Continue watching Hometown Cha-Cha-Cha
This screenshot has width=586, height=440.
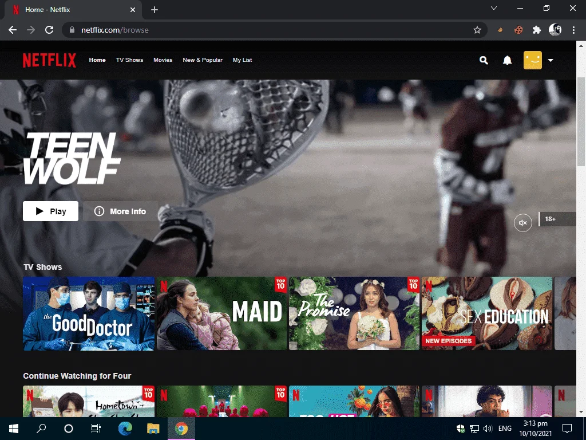(89, 401)
